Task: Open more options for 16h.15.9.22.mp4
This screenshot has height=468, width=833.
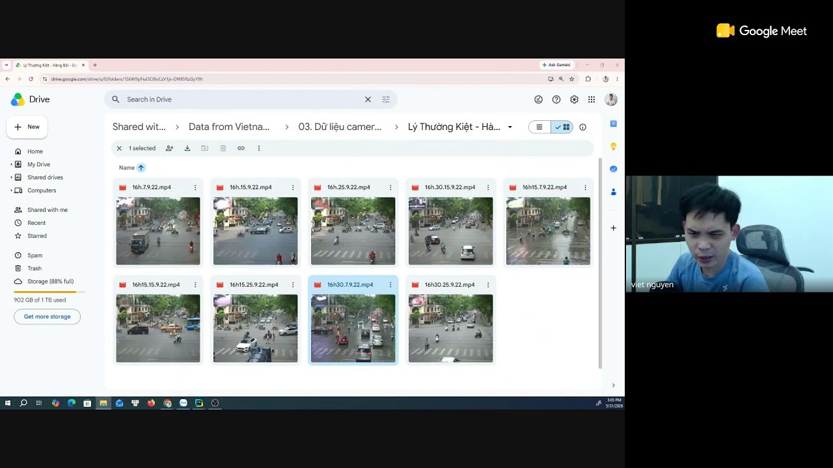Action: coord(293,187)
